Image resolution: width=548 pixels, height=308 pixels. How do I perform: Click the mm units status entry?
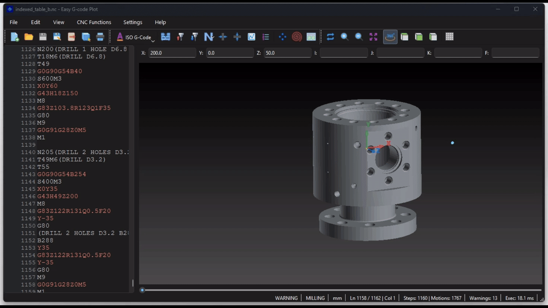337,298
